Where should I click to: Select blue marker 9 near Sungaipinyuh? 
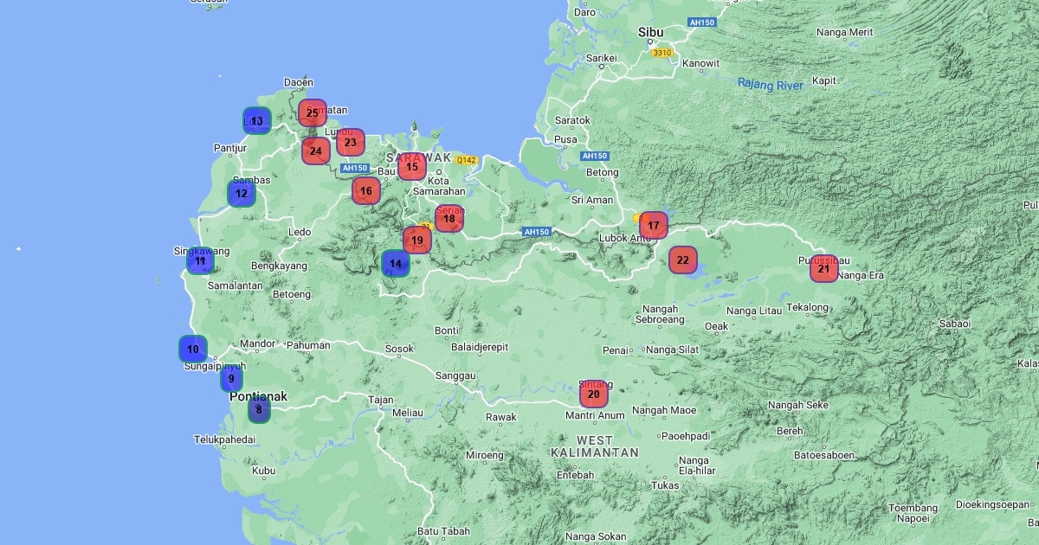coord(231,378)
